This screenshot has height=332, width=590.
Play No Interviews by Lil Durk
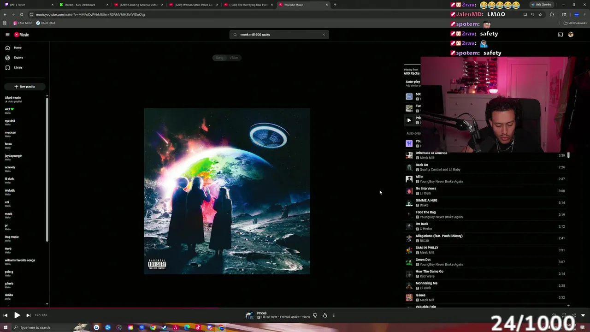click(x=486, y=191)
